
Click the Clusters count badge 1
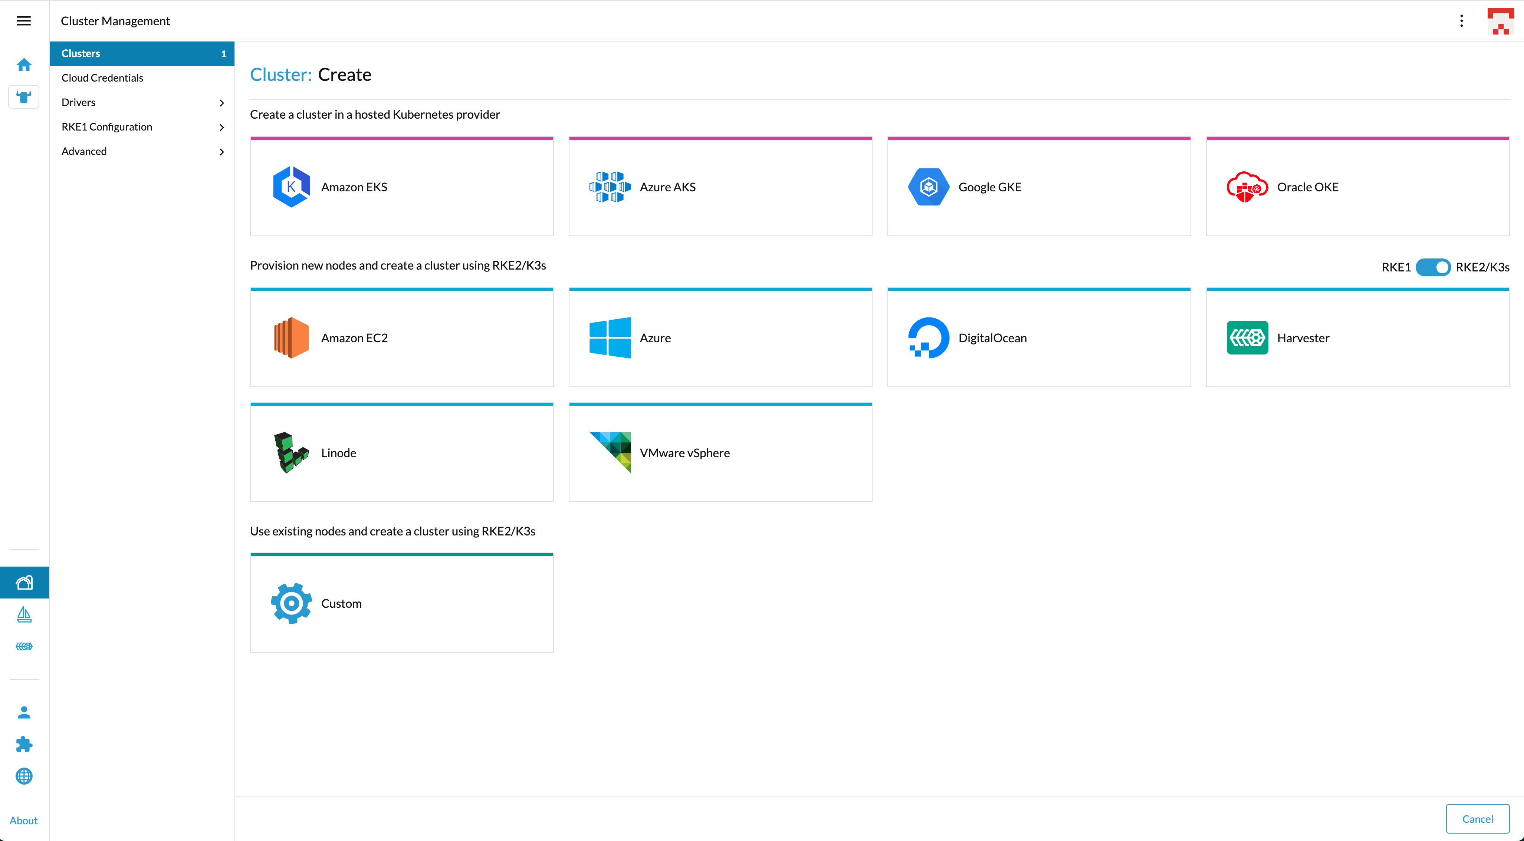tap(224, 54)
